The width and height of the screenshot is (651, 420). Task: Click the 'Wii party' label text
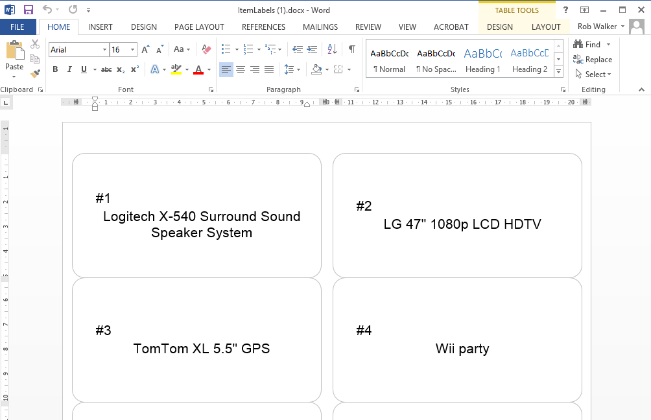click(x=462, y=349)
